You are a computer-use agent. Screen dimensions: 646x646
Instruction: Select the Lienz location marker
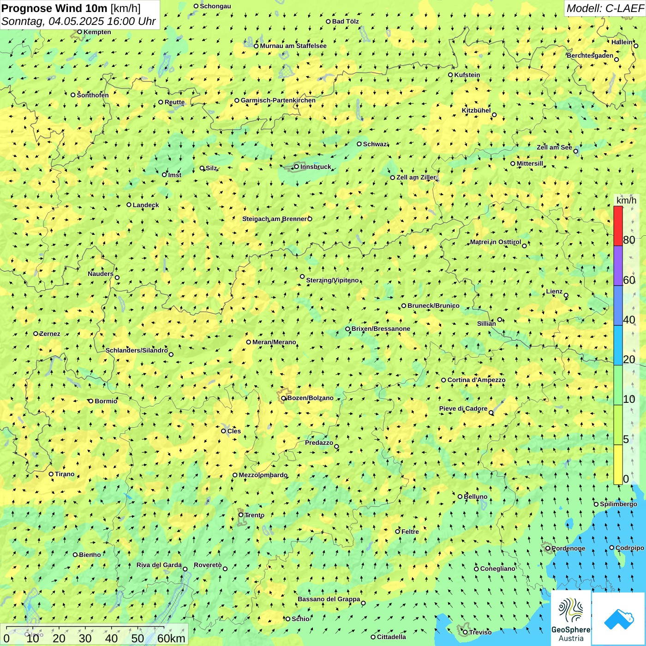(x=566, y=295)
